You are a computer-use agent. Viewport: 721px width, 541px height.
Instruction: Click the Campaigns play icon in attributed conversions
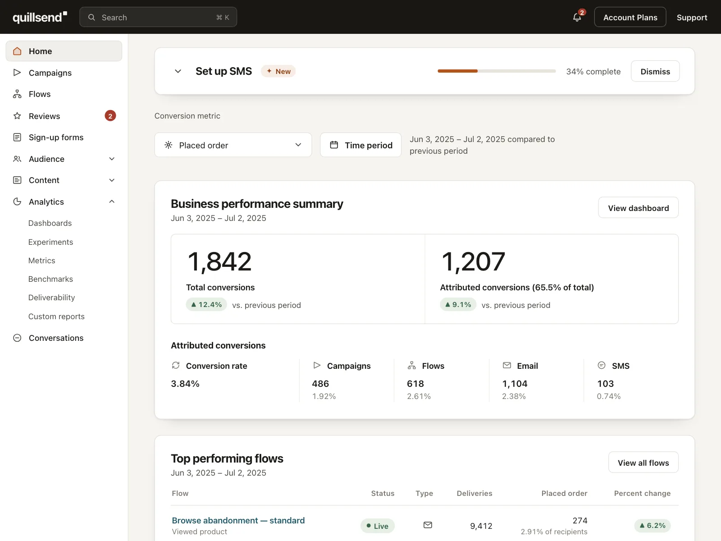317,365
